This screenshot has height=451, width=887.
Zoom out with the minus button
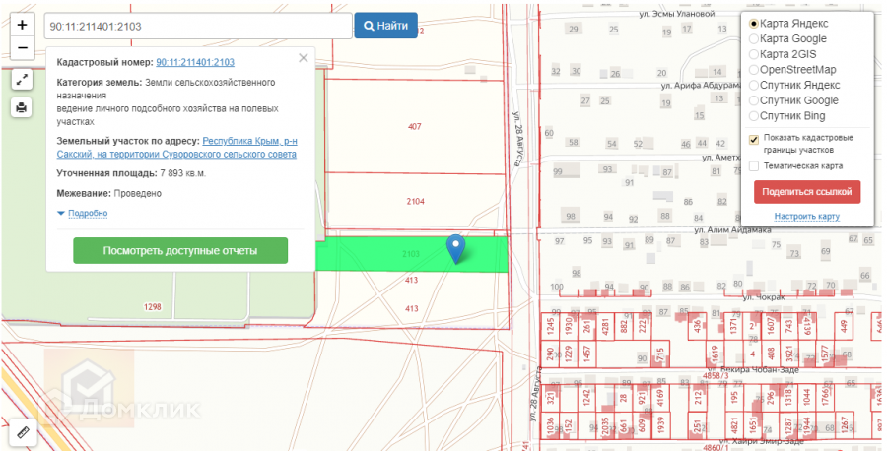coord(23,48)
